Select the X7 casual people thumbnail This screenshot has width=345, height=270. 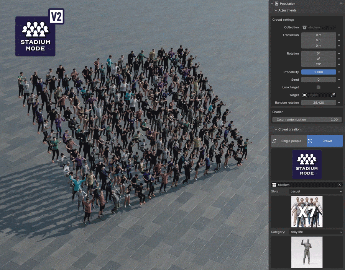tap(307, 211)
